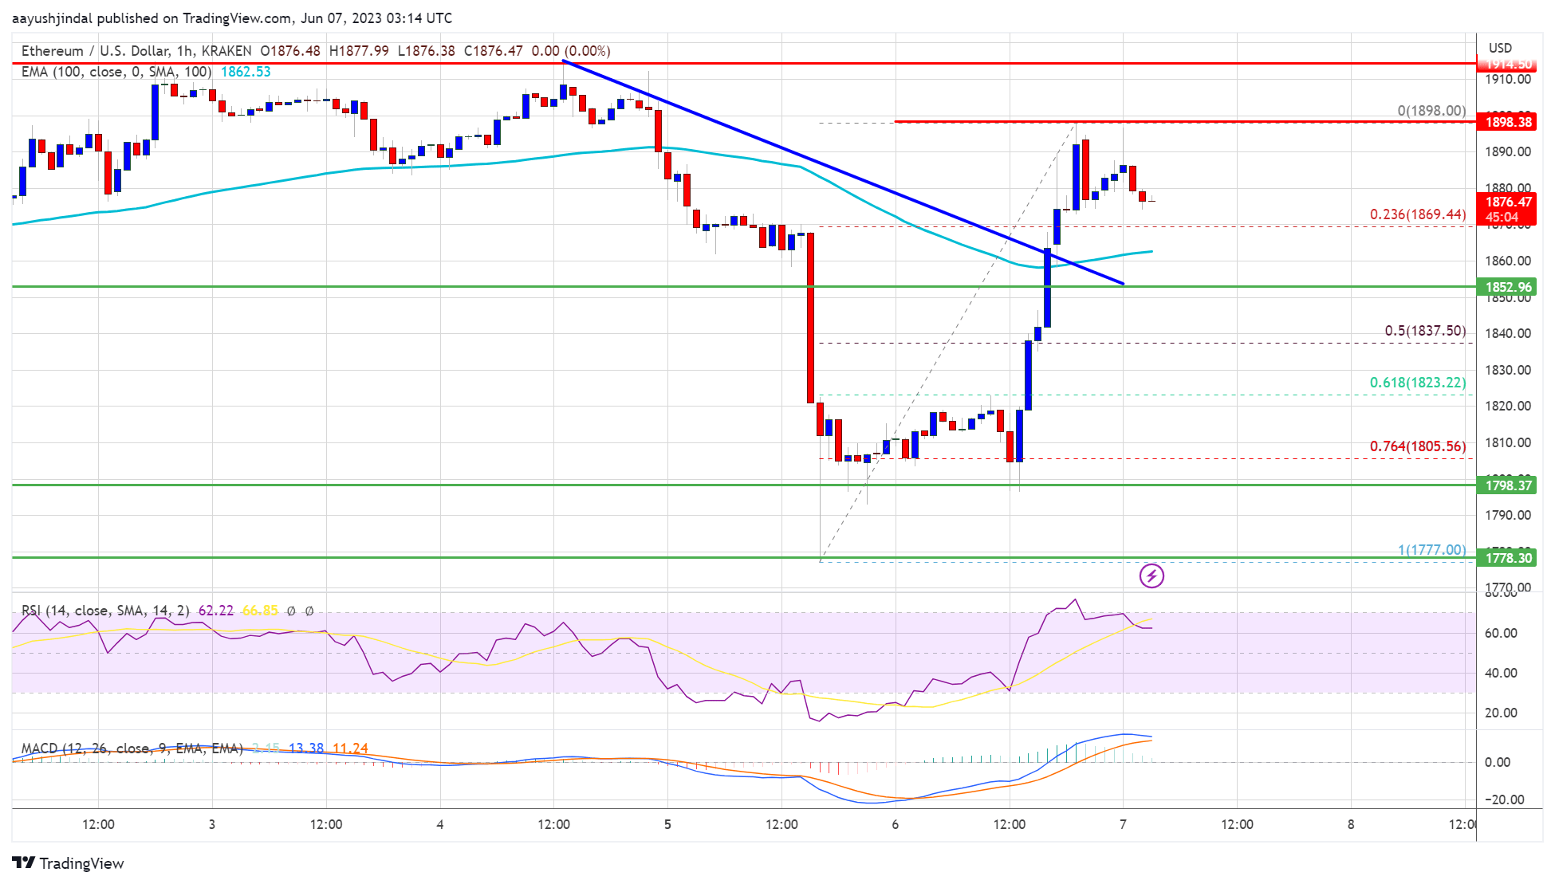The width and height of the screenshot is (1555, 884).
Task: Click the 1(1777.00) Fibonacci label
Action: coord(1431,550)
